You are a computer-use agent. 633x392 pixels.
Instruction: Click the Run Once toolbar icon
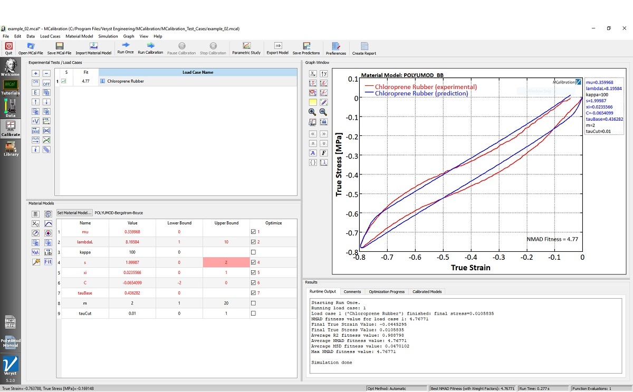coord(126,48)
